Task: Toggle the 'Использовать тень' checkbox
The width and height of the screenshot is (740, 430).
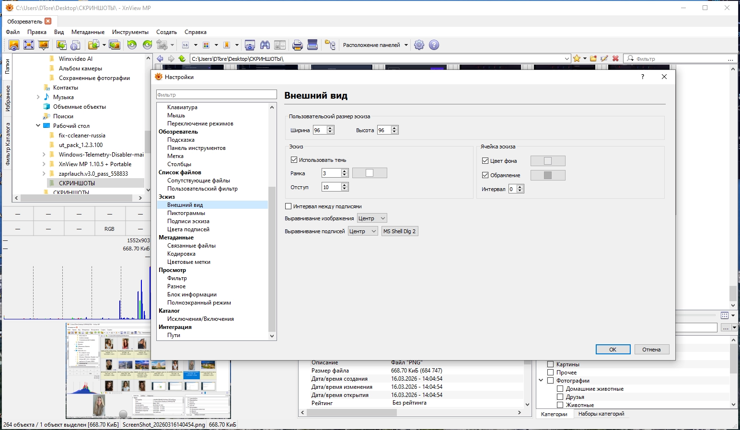Action: coord(294,160)
